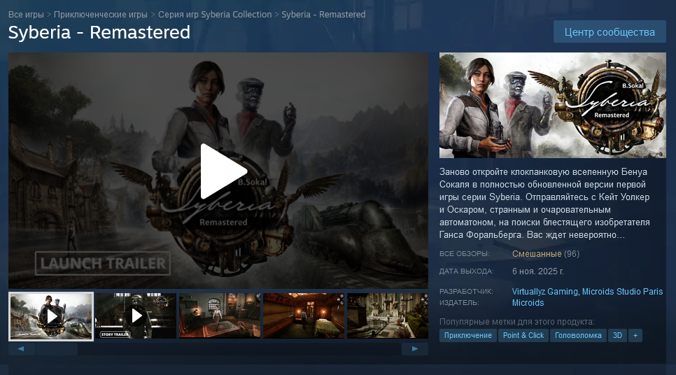
Task: Click the Syberia - Remastered page title
Action: point(99,32)
